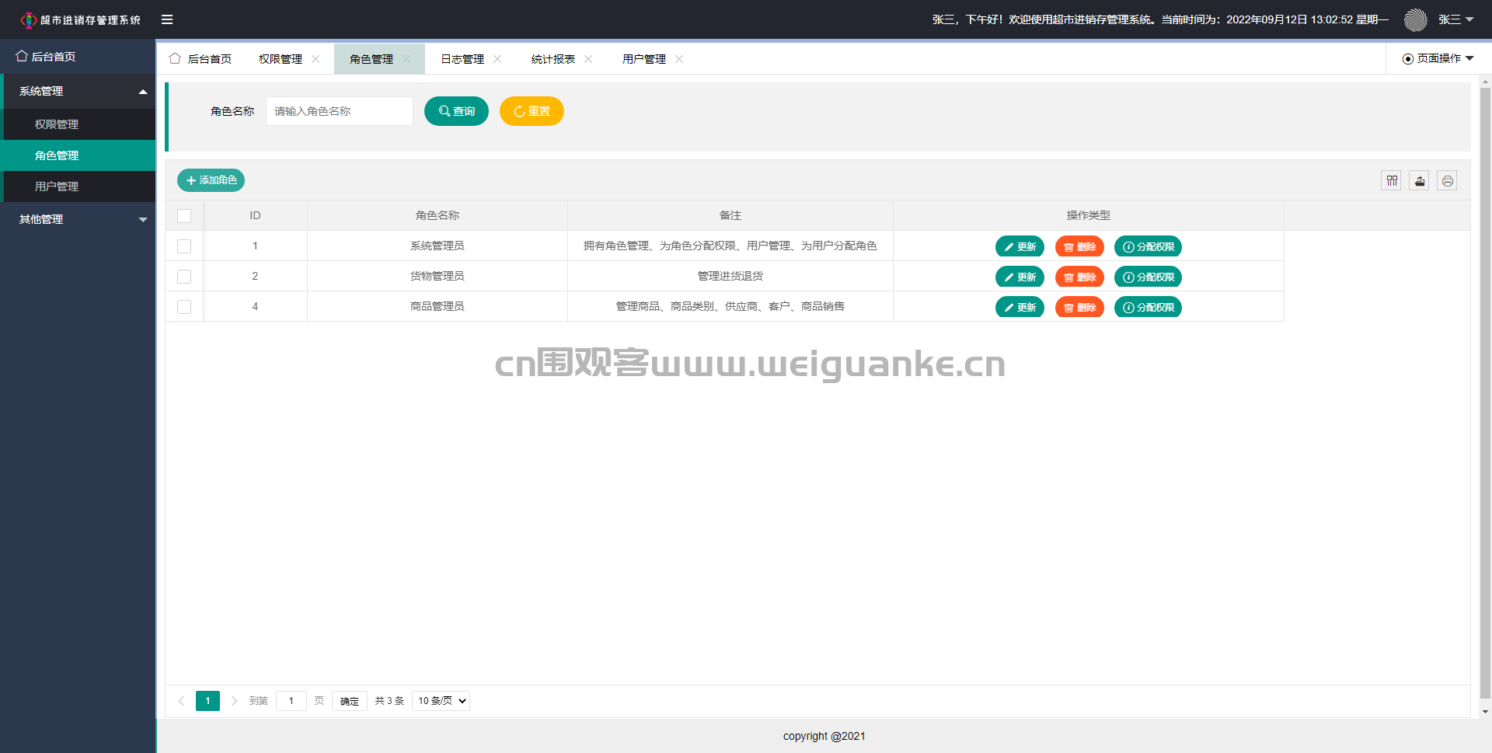Click the 角色名称 column header

(437, 215)
